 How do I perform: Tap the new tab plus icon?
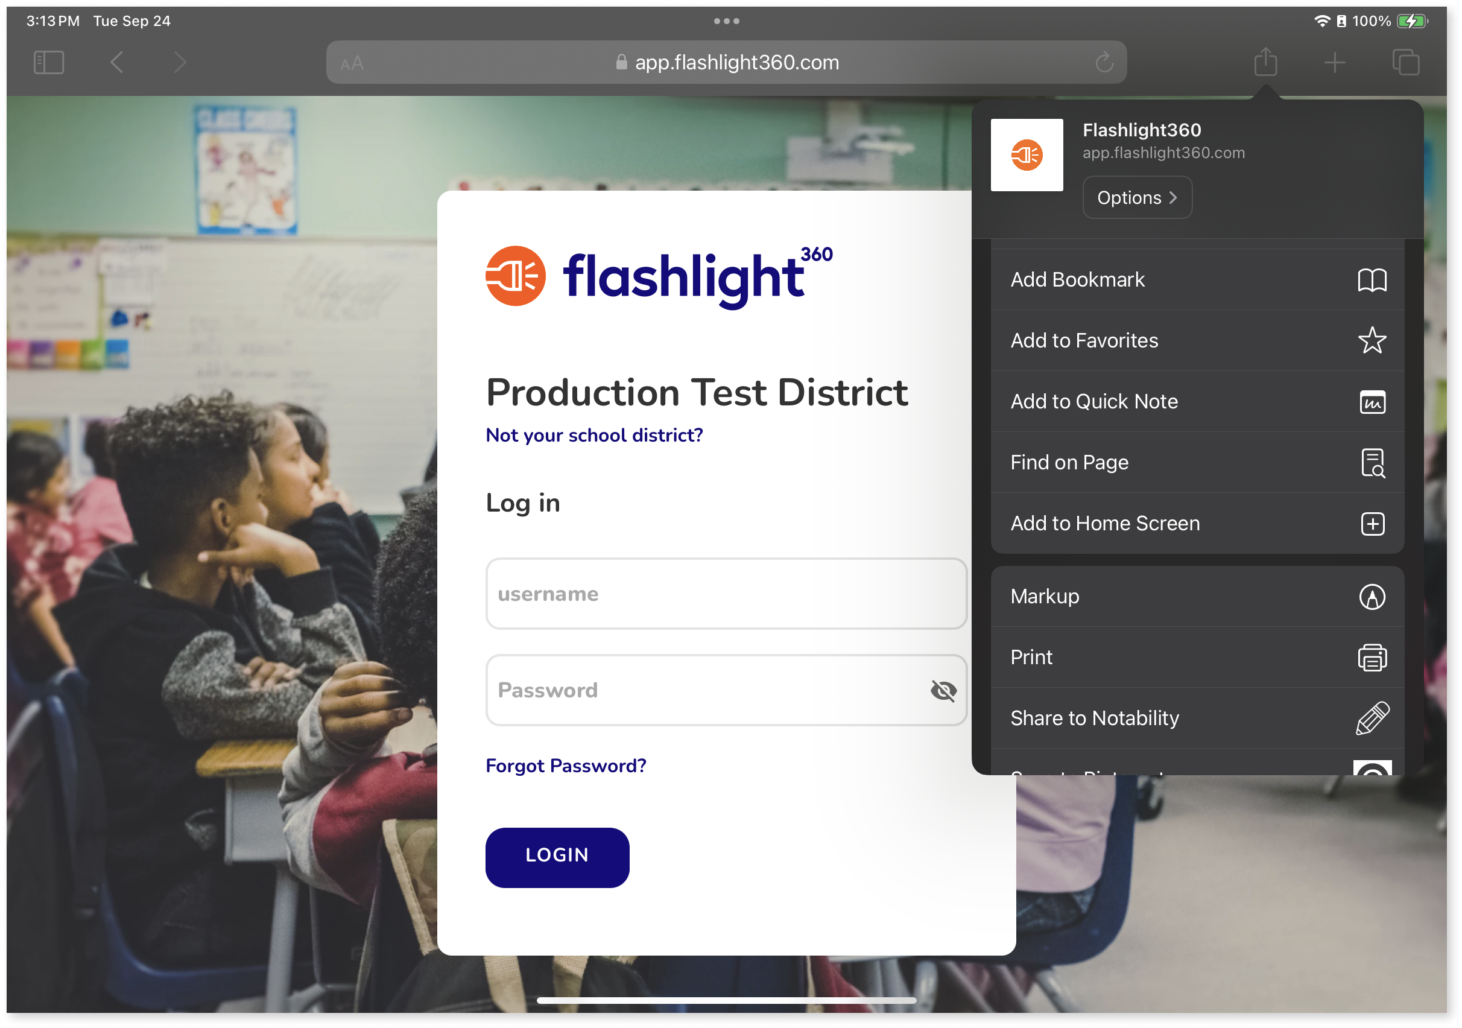coord(1335,62)
